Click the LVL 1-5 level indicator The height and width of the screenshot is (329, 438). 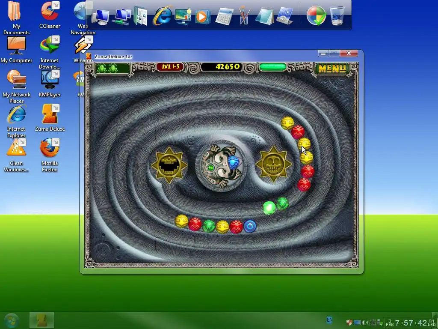click(x=170, y=66)
